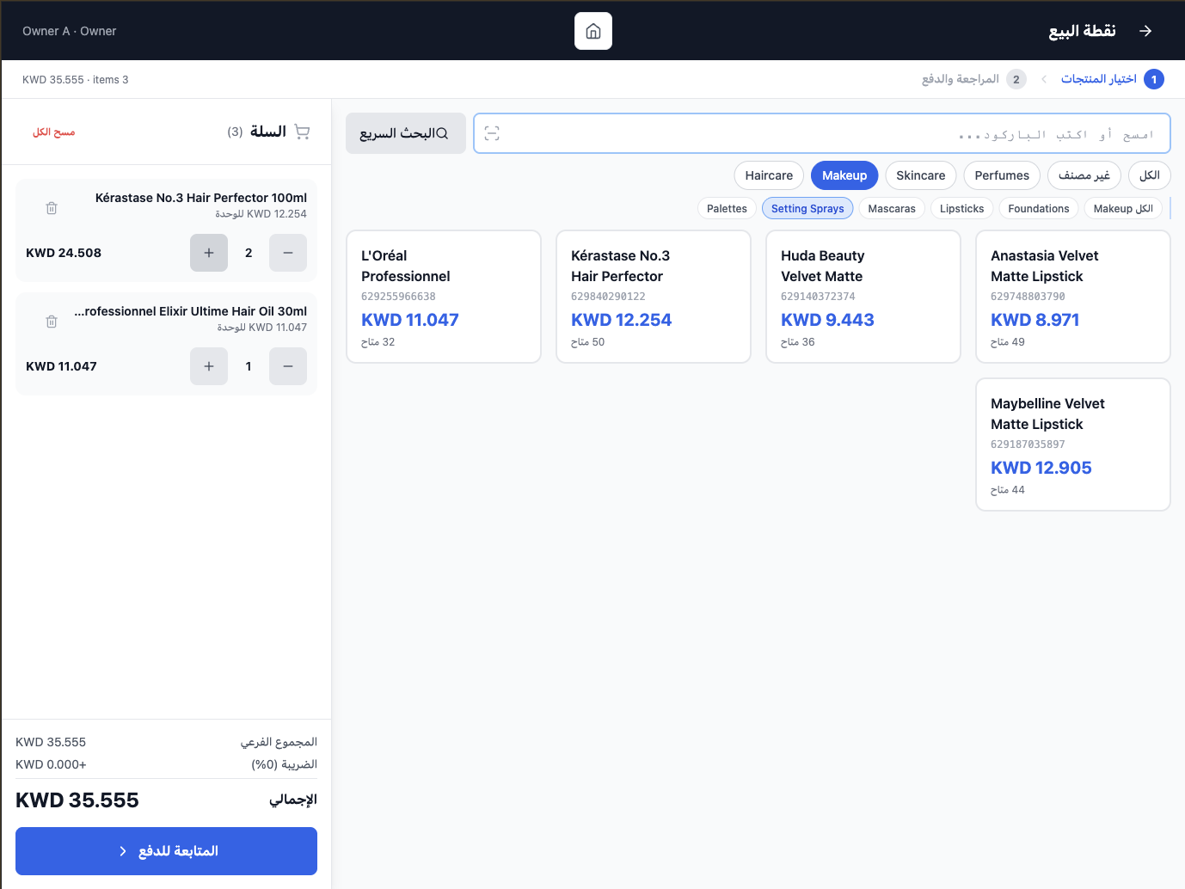This screenshot has width=1185, height=889.
Task: Remove Elixir Ultime Hair Oil cart item
Action: (x=52, y=322)
